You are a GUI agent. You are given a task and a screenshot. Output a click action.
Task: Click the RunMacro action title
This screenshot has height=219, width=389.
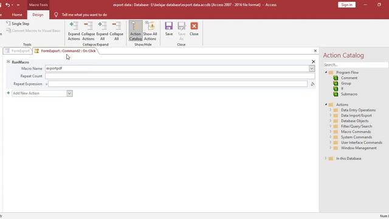(20, 62)
